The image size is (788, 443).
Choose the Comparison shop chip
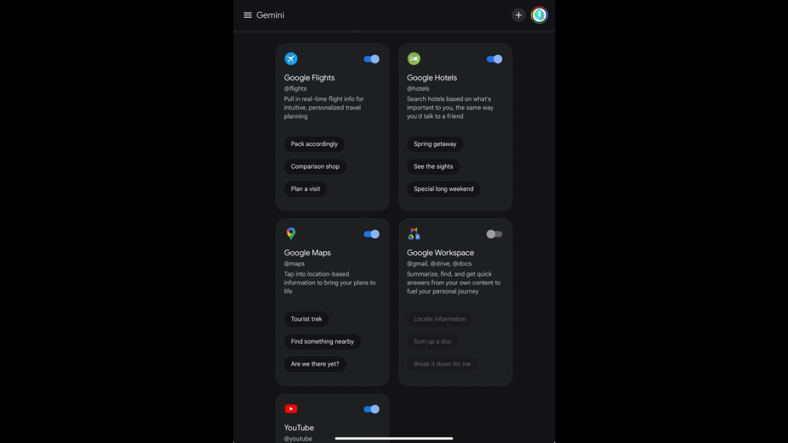pos(315,167)
